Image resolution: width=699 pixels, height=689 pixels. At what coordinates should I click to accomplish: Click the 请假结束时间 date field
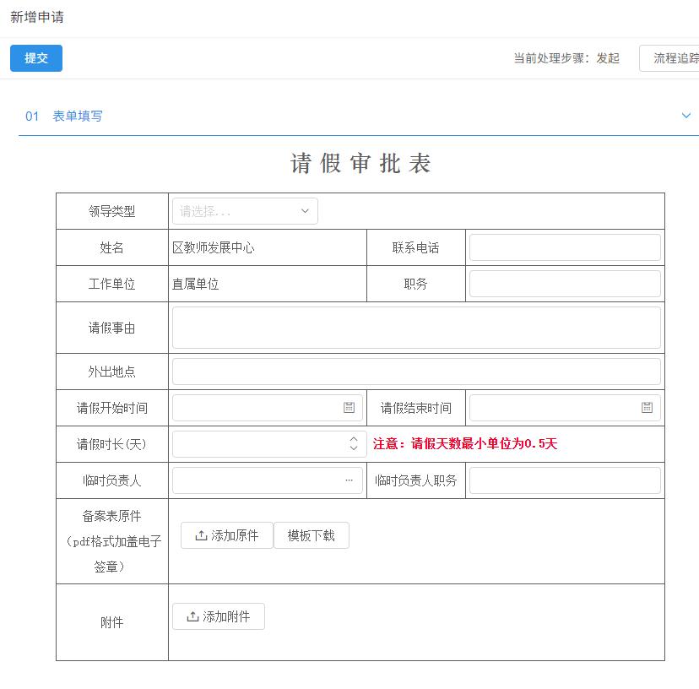[x=565, y=408]
